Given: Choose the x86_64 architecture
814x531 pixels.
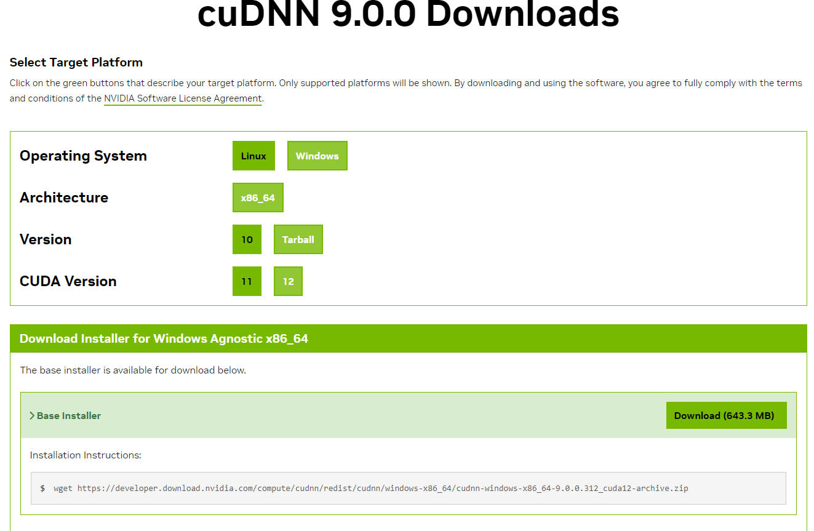Looking at the screenshot, I should (258, 198).
